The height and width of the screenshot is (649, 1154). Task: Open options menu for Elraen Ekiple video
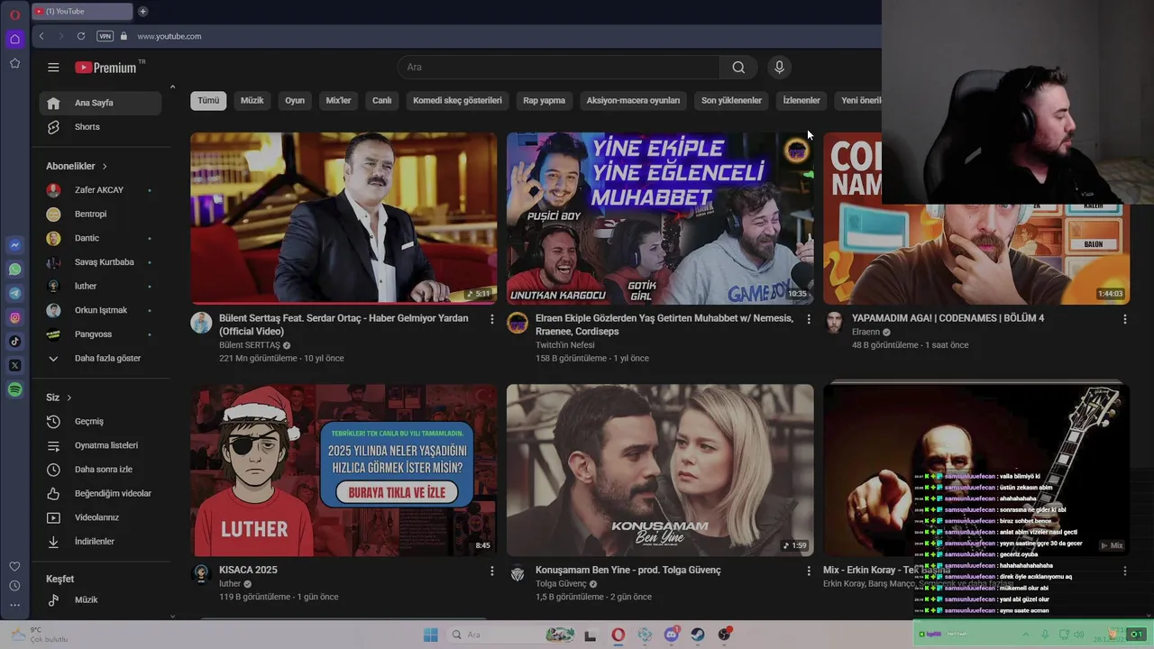pyautogui.click(x=808, y=319)
